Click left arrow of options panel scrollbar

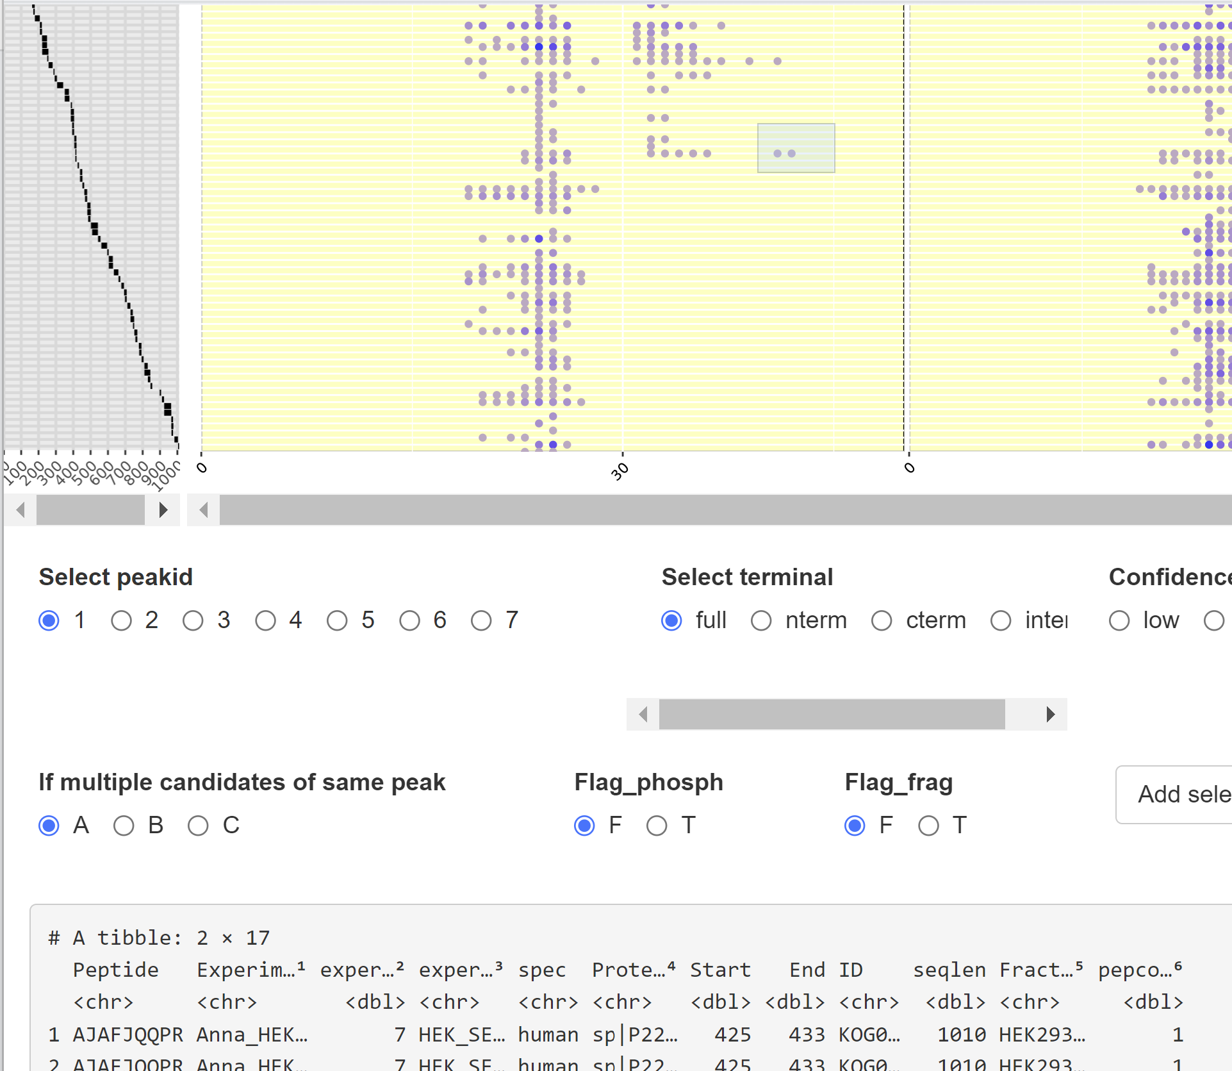(x=643, y=714)
